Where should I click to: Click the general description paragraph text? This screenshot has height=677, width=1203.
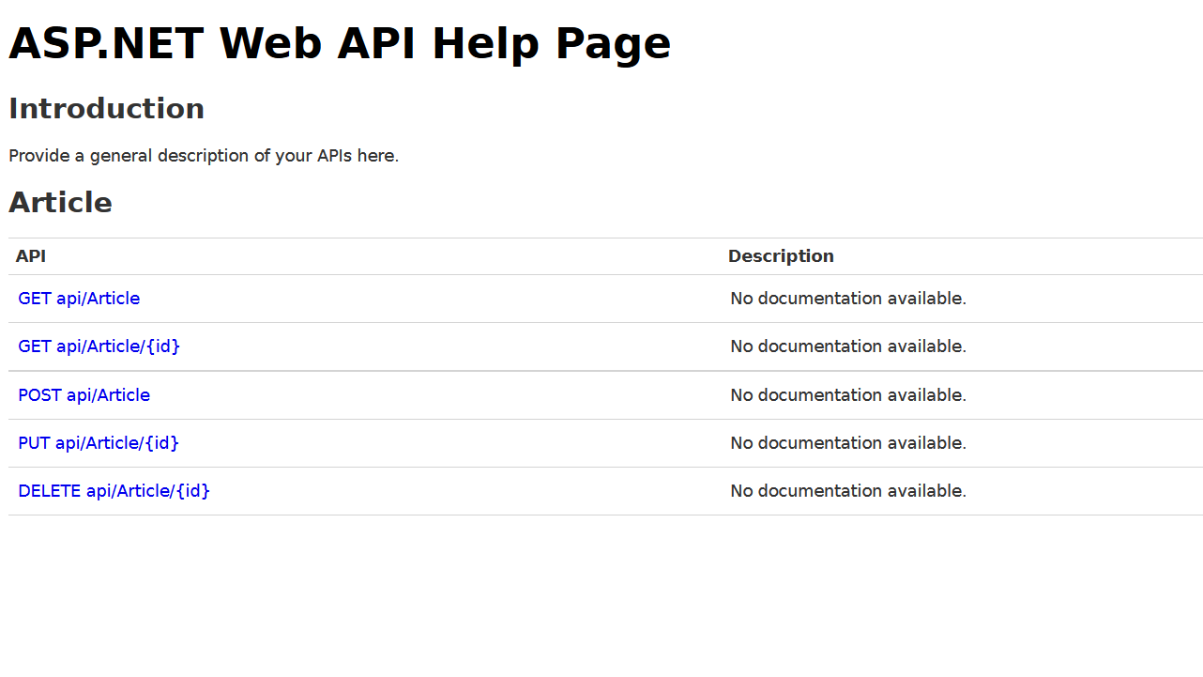(204, 156)
